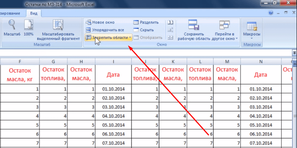The image size is (297, 148).
Task: Open Новое окно
Action: tap(100, 22)
